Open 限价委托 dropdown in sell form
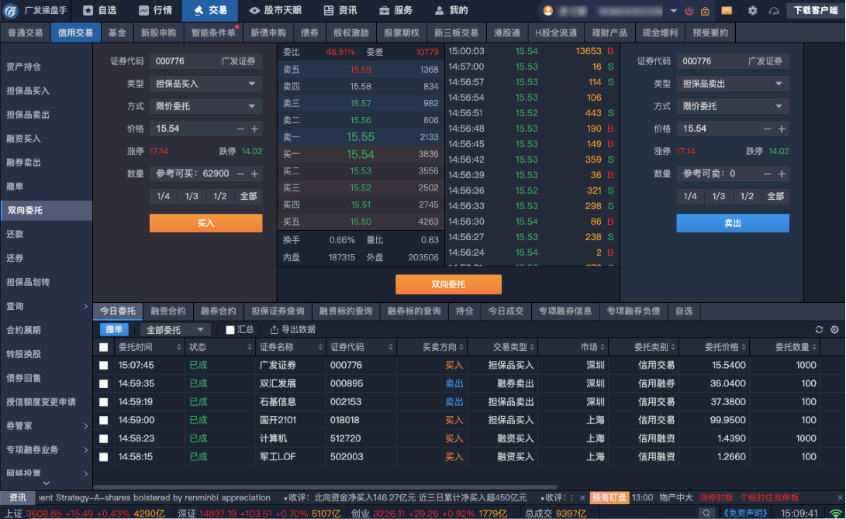846x519 pixels. point(733,106)
